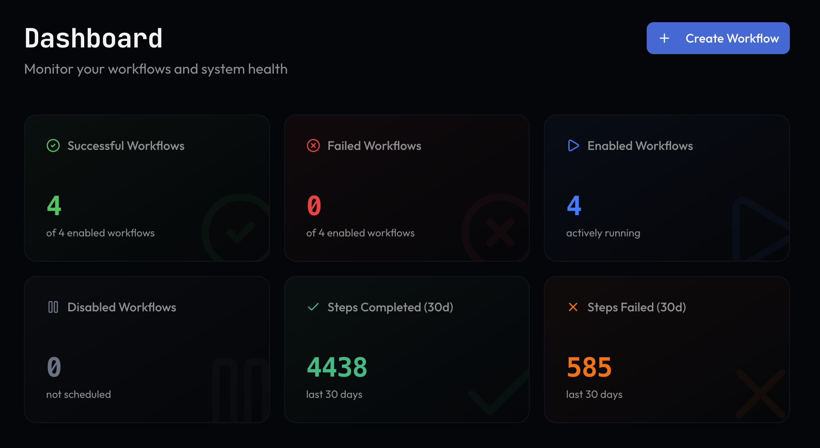This screenshot has height=448, width=820.
Task: Click the Steps Completed checkmark icon
Action: pos(313,307)
